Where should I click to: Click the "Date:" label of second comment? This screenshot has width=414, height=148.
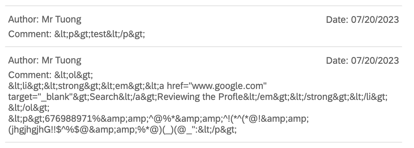pyautogui.click(x=337, y=61)
